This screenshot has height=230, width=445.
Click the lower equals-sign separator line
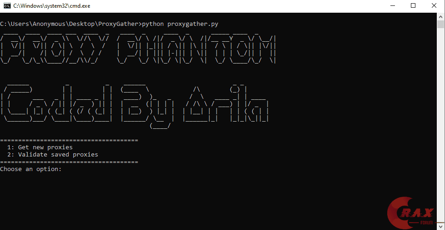tap(69, 162)
